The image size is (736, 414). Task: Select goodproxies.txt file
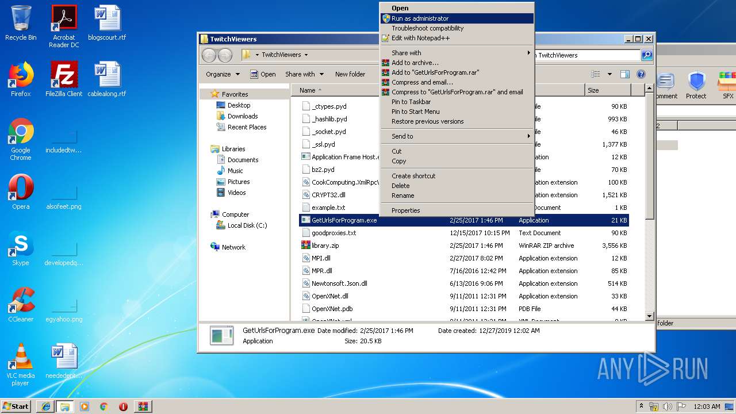[464, 233]
